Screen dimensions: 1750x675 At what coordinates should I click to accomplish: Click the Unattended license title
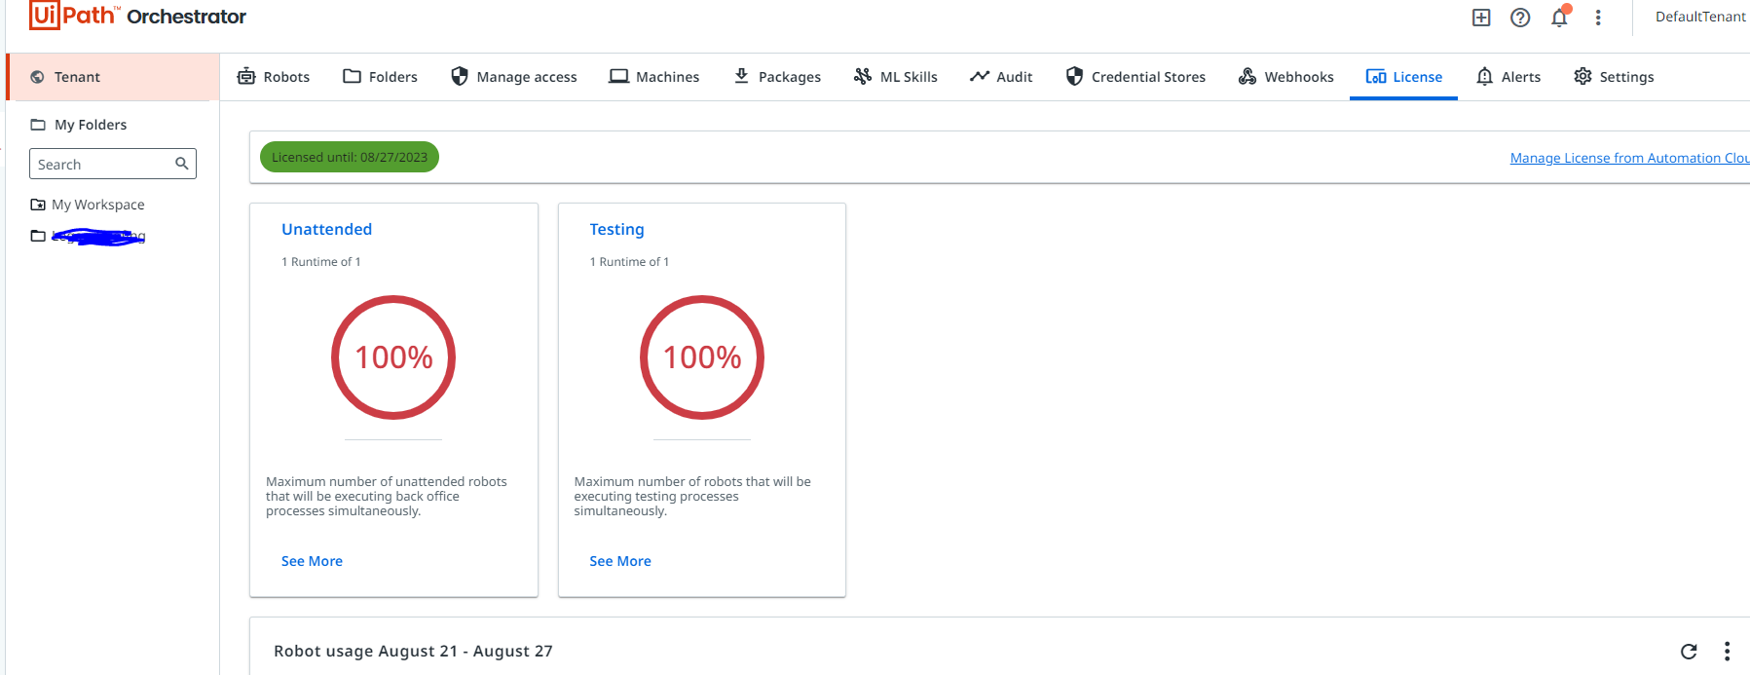pyautogui.click(x=326, y=229)
